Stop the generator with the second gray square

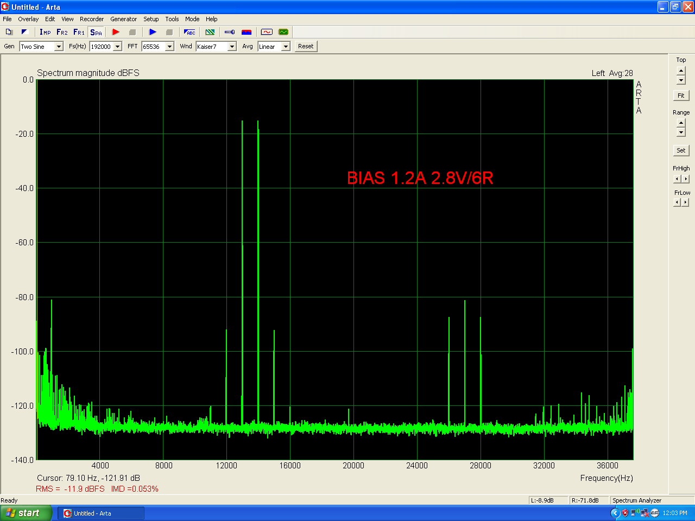tap(169, 32)
